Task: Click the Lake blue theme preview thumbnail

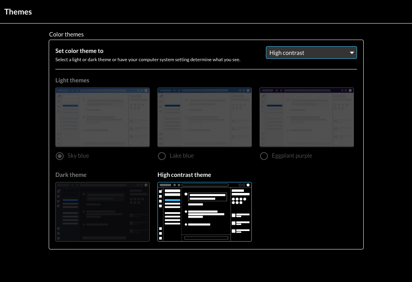Action: tap(205, 117)
